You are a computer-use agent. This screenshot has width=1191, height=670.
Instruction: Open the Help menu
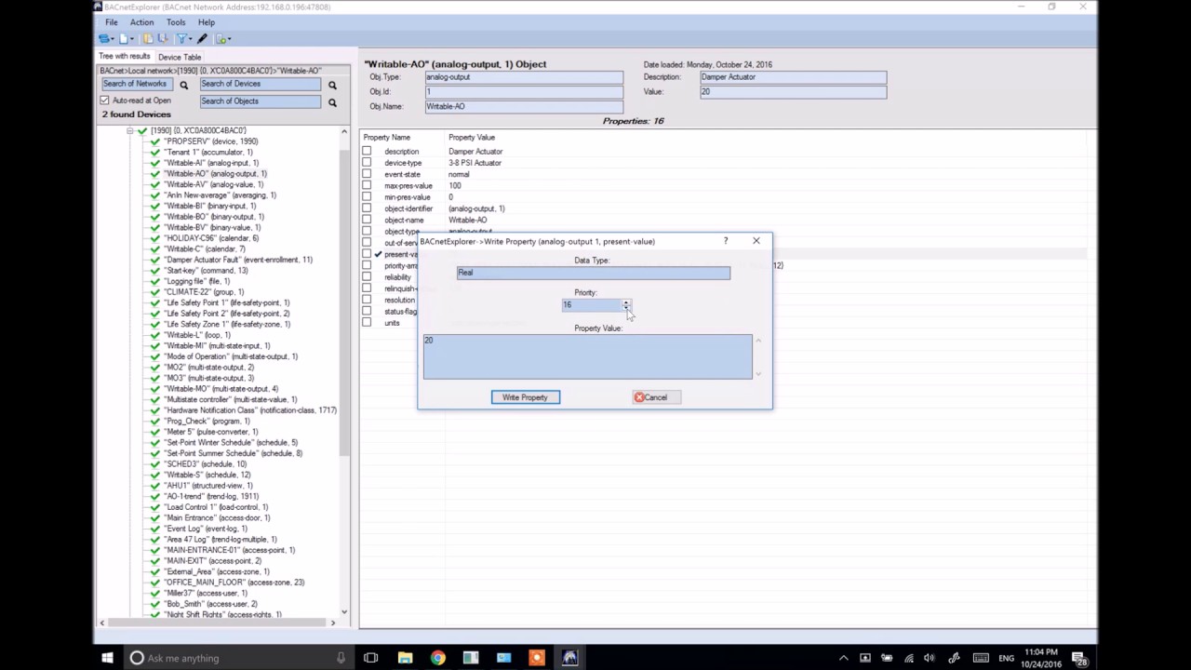(x=206, y=22)
